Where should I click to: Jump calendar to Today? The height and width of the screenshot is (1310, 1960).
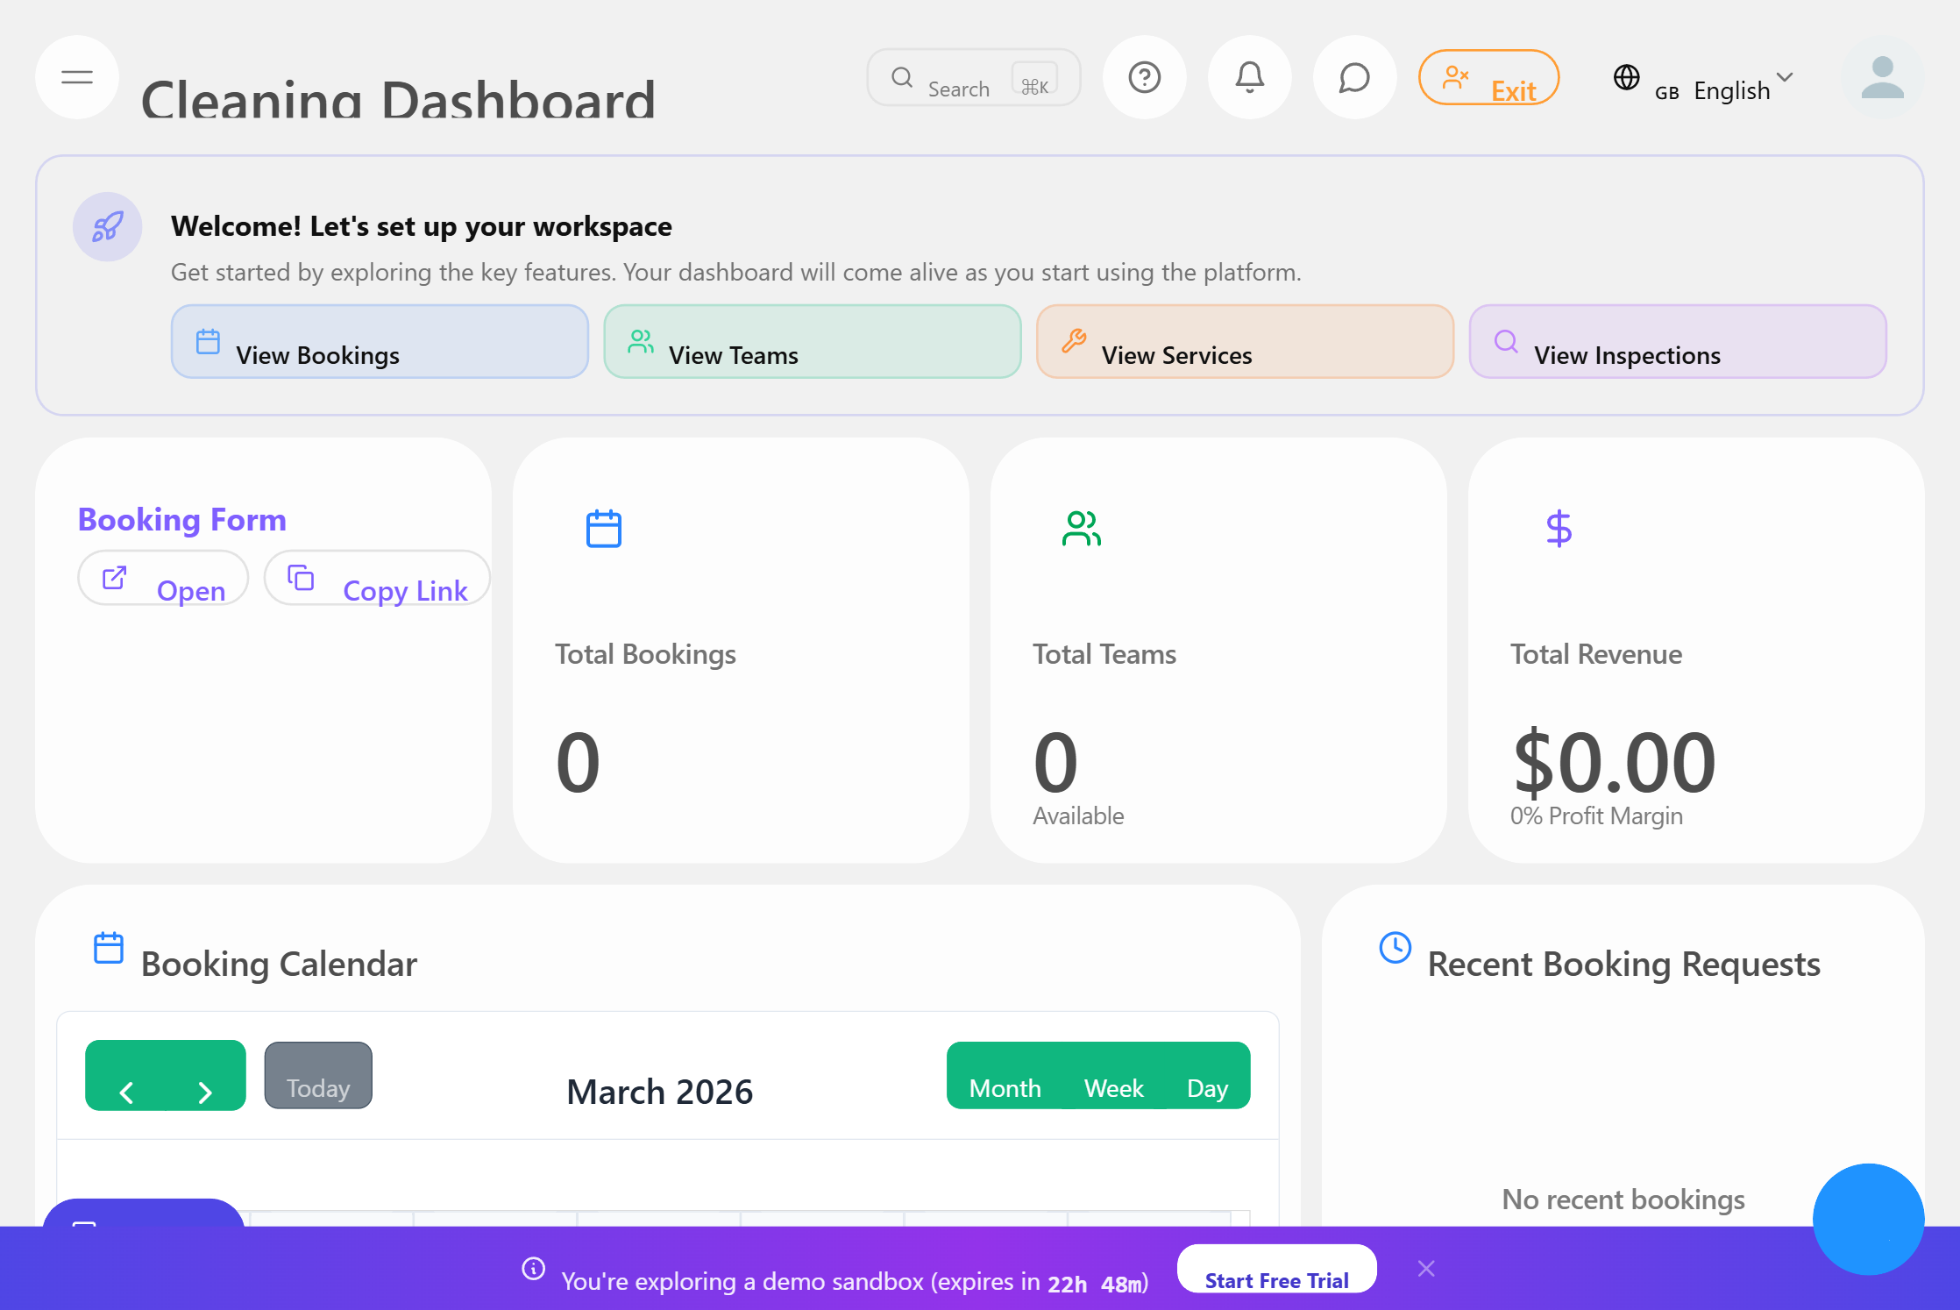318,1076
